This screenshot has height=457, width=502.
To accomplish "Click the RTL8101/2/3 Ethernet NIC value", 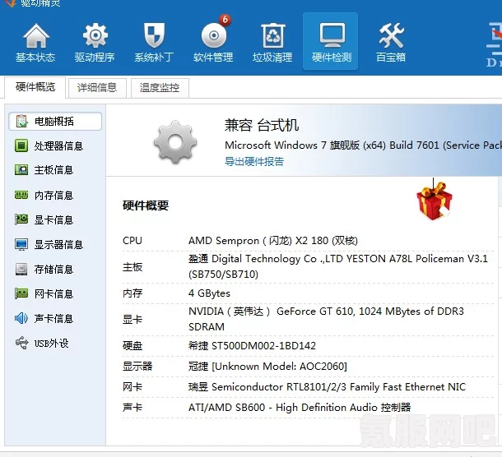I will [x=327, y=387].
